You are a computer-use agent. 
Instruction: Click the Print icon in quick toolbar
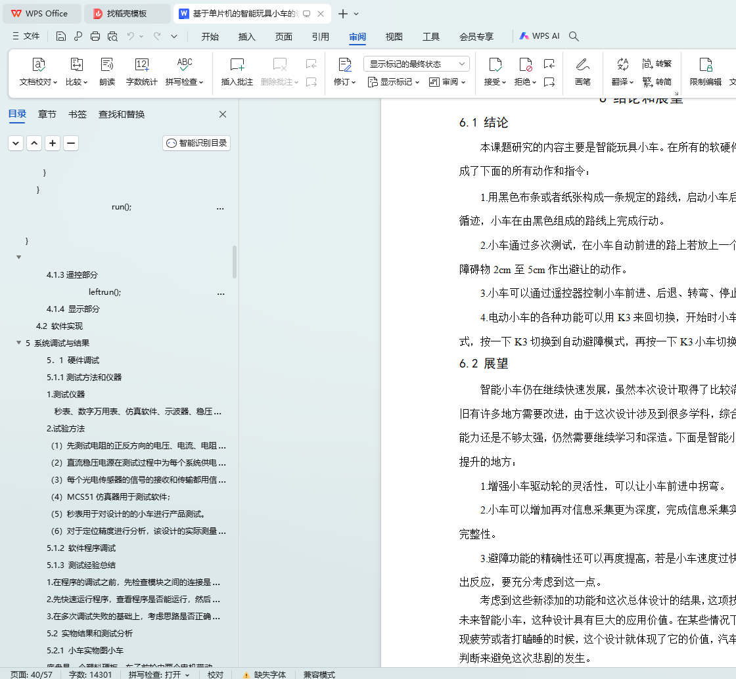[95, 37]
